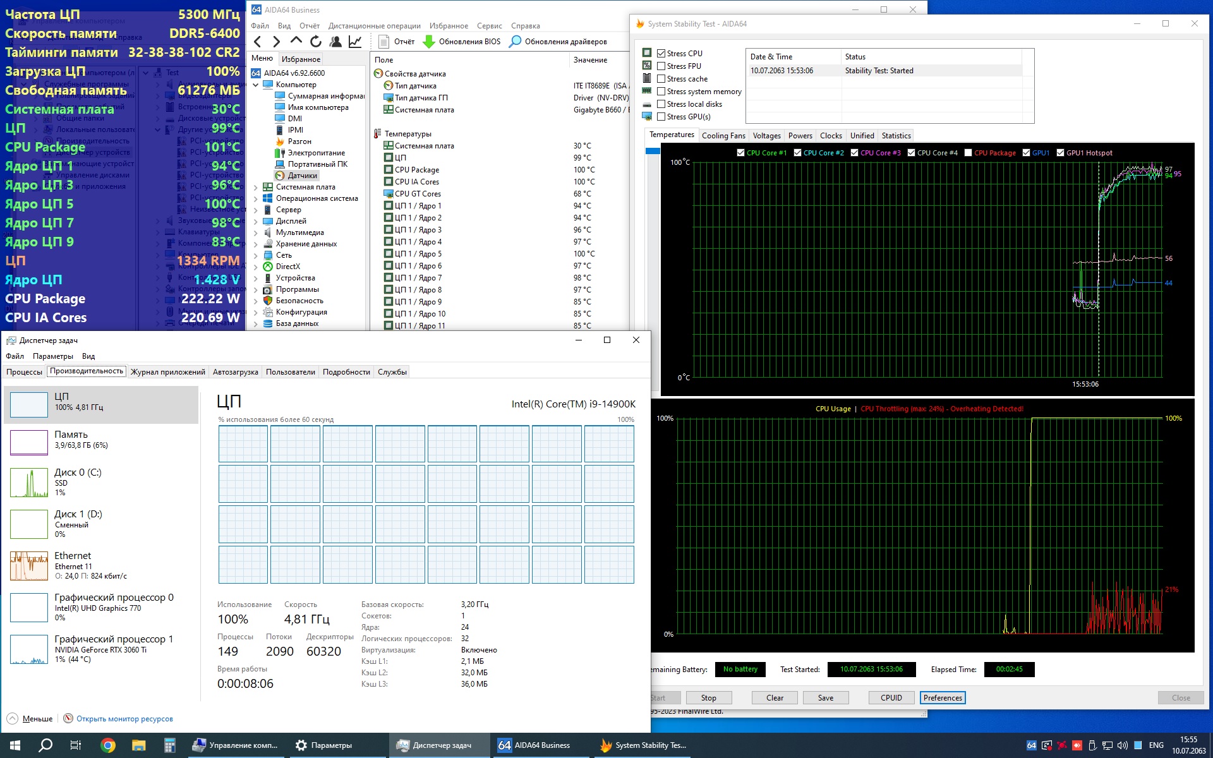Open Автозагрузка tab in Task Manager
Screen dimensions: 1213x758
click(x=236, y=372)
